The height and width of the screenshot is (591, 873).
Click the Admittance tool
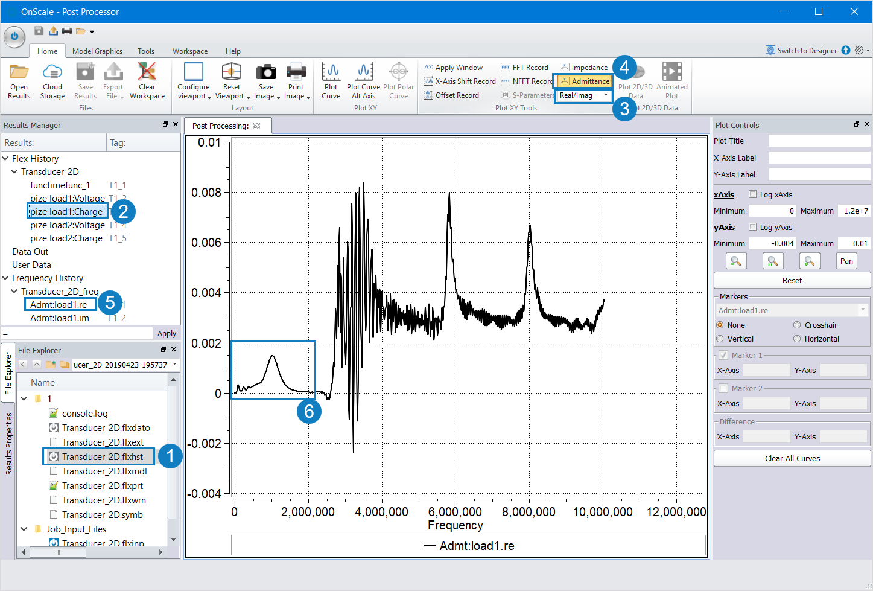point(583,81)
